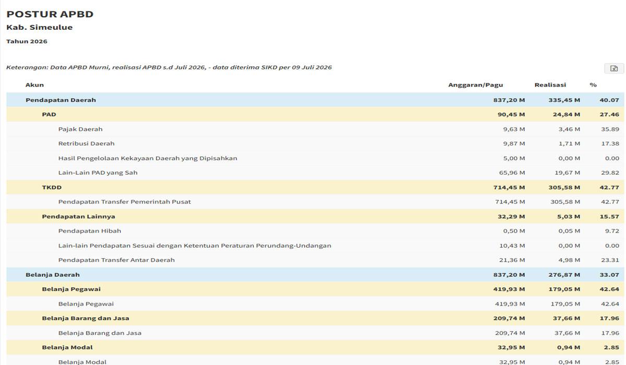
Task: Click the Akun column header
Action: tap(34, 85)
